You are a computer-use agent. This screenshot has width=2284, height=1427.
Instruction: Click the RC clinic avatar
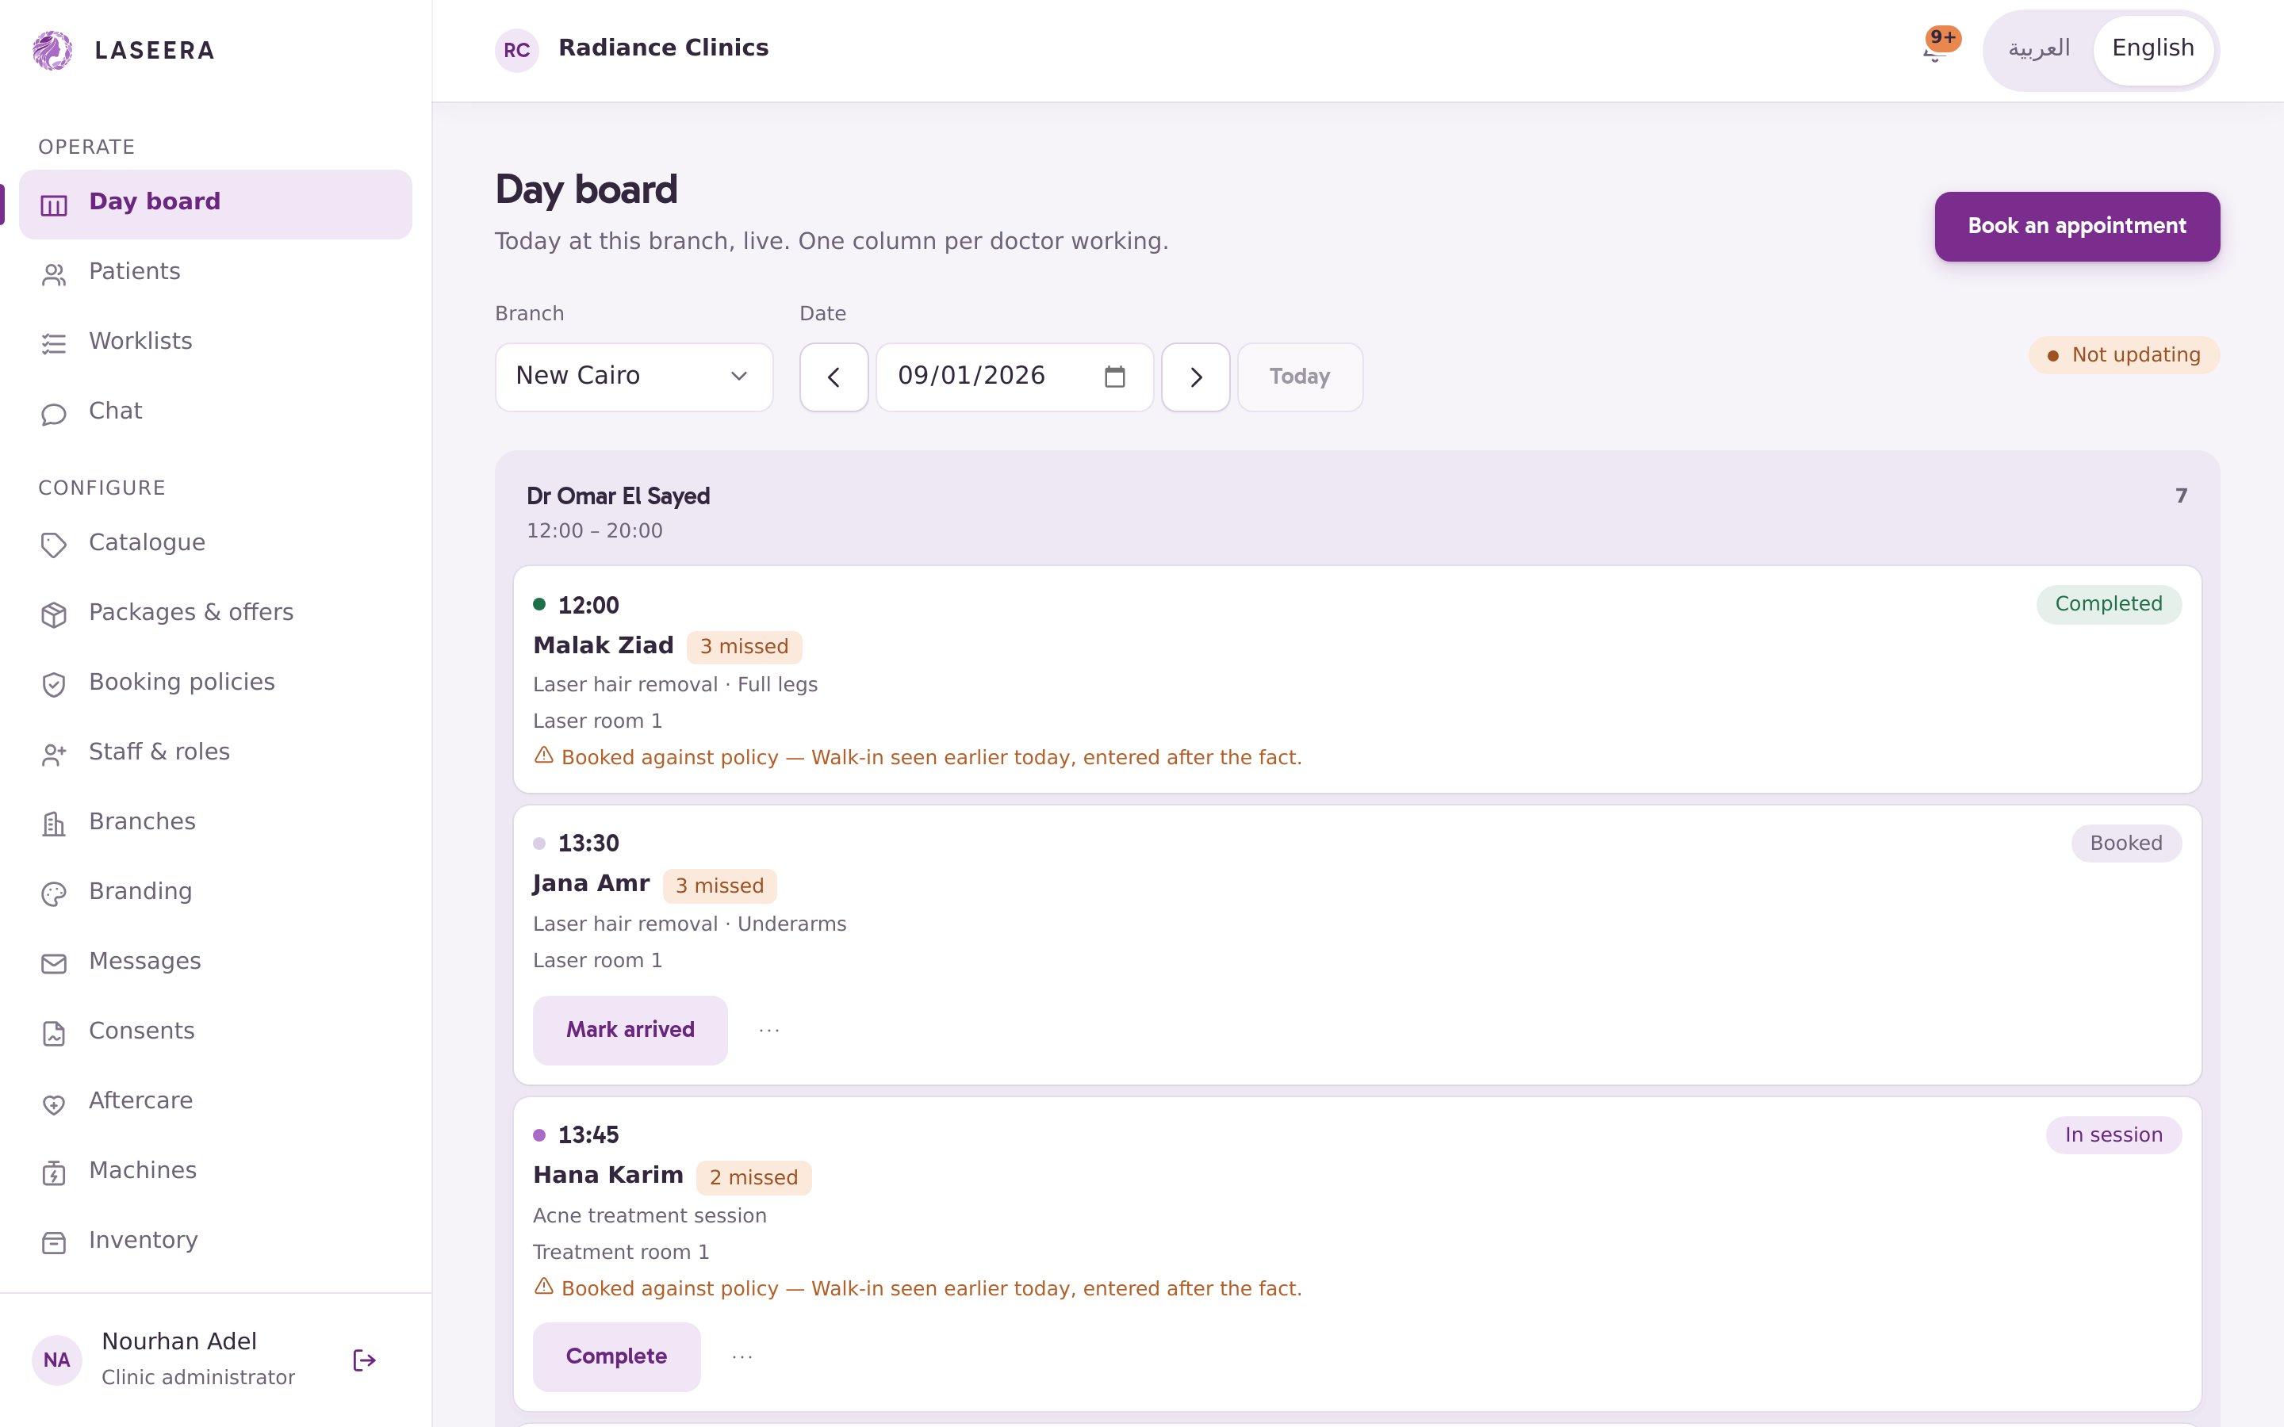[516, 50]
